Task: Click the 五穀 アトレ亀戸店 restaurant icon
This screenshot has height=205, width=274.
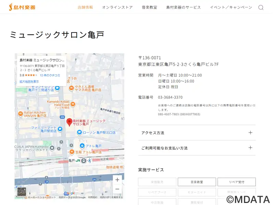Action: (x=72, y=152)
